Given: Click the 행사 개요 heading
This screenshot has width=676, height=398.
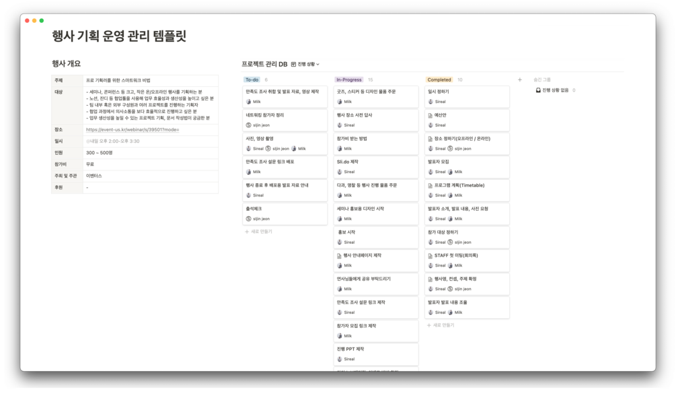Looking at the screenshot, I should (x=67, y=63).
